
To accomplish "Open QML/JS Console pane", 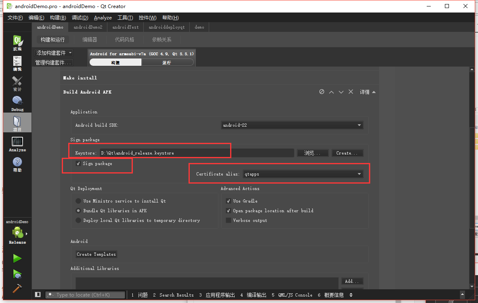I will point(292,295).
